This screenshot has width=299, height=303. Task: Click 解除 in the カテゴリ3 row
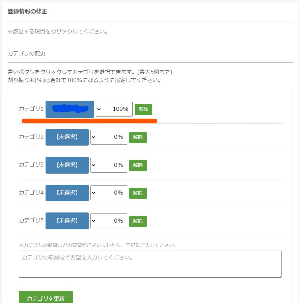tap(138, 165)
